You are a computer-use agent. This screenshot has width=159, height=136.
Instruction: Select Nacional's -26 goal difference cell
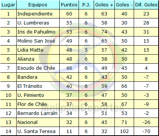(x=146, y=122)
